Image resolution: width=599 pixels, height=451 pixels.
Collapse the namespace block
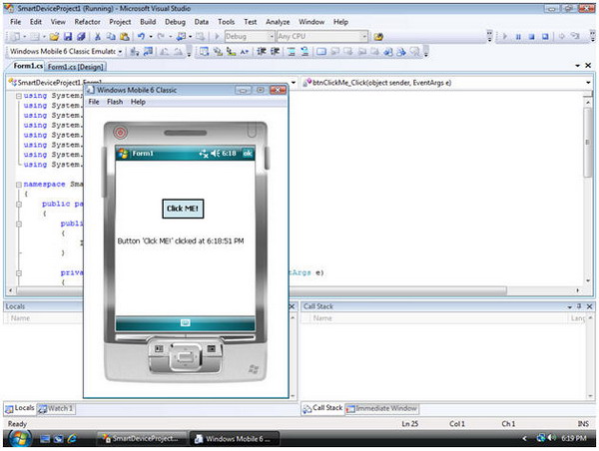[18, 185]
